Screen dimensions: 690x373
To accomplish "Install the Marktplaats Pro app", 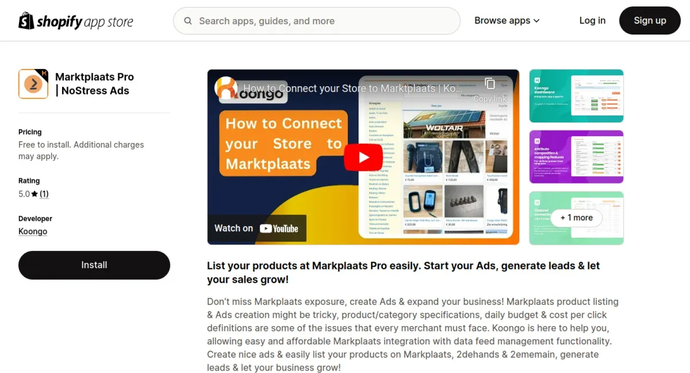I will (x=94, y=265).
